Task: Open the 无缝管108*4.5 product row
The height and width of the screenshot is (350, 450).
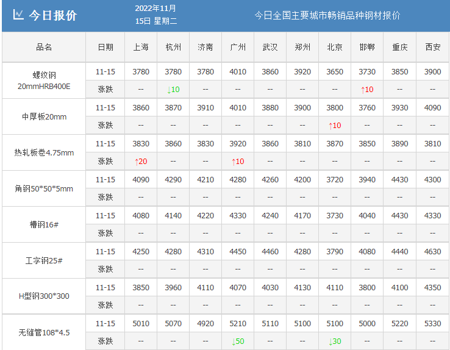Action: click(x=44, y=332)
